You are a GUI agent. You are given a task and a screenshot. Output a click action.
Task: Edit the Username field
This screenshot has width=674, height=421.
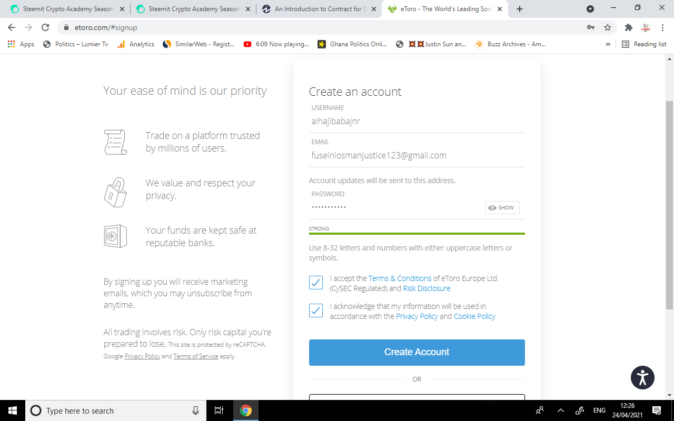click(417, 121)
